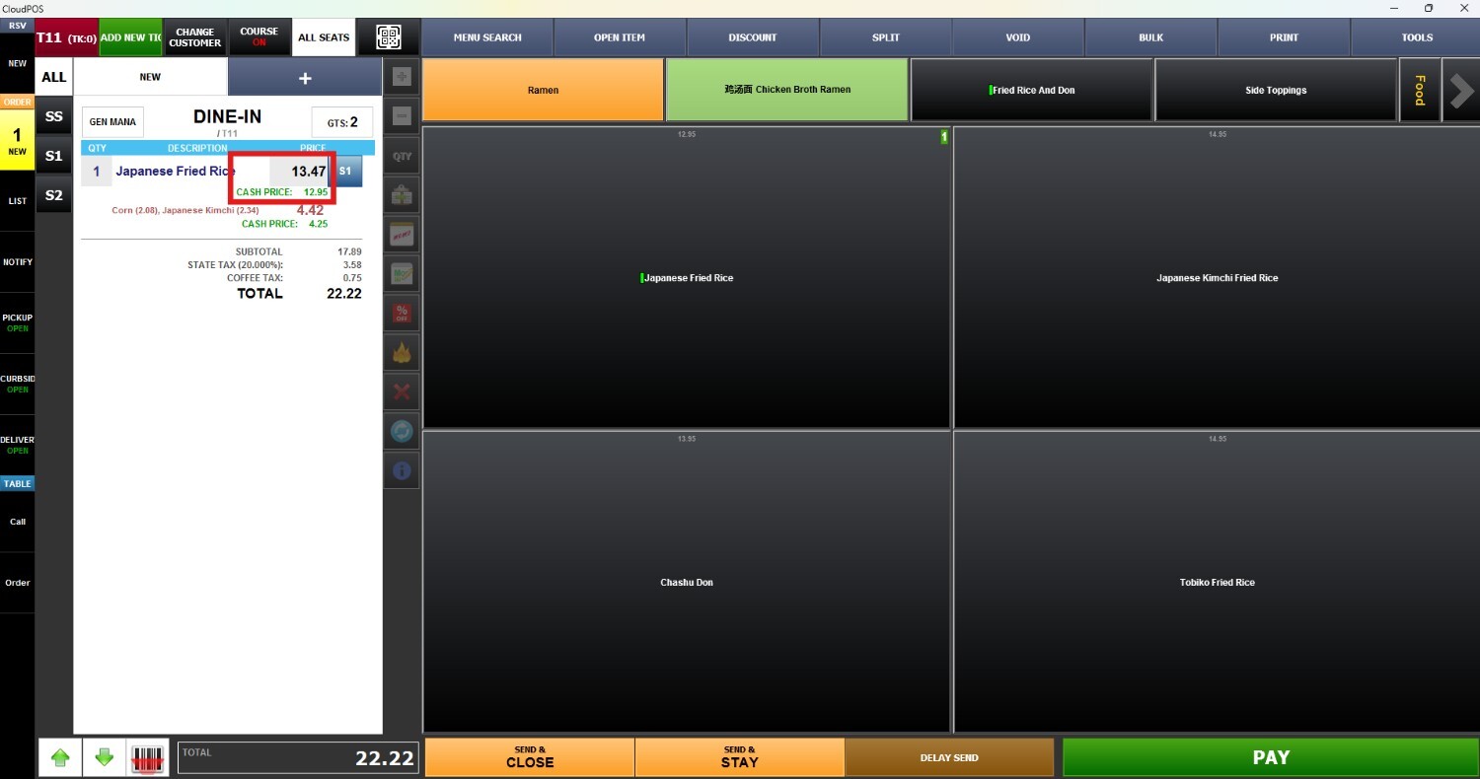The image size is (1480, 779).
Task: Add Japanese Fried Rice menu item tile
Action: tap(687, 277)
